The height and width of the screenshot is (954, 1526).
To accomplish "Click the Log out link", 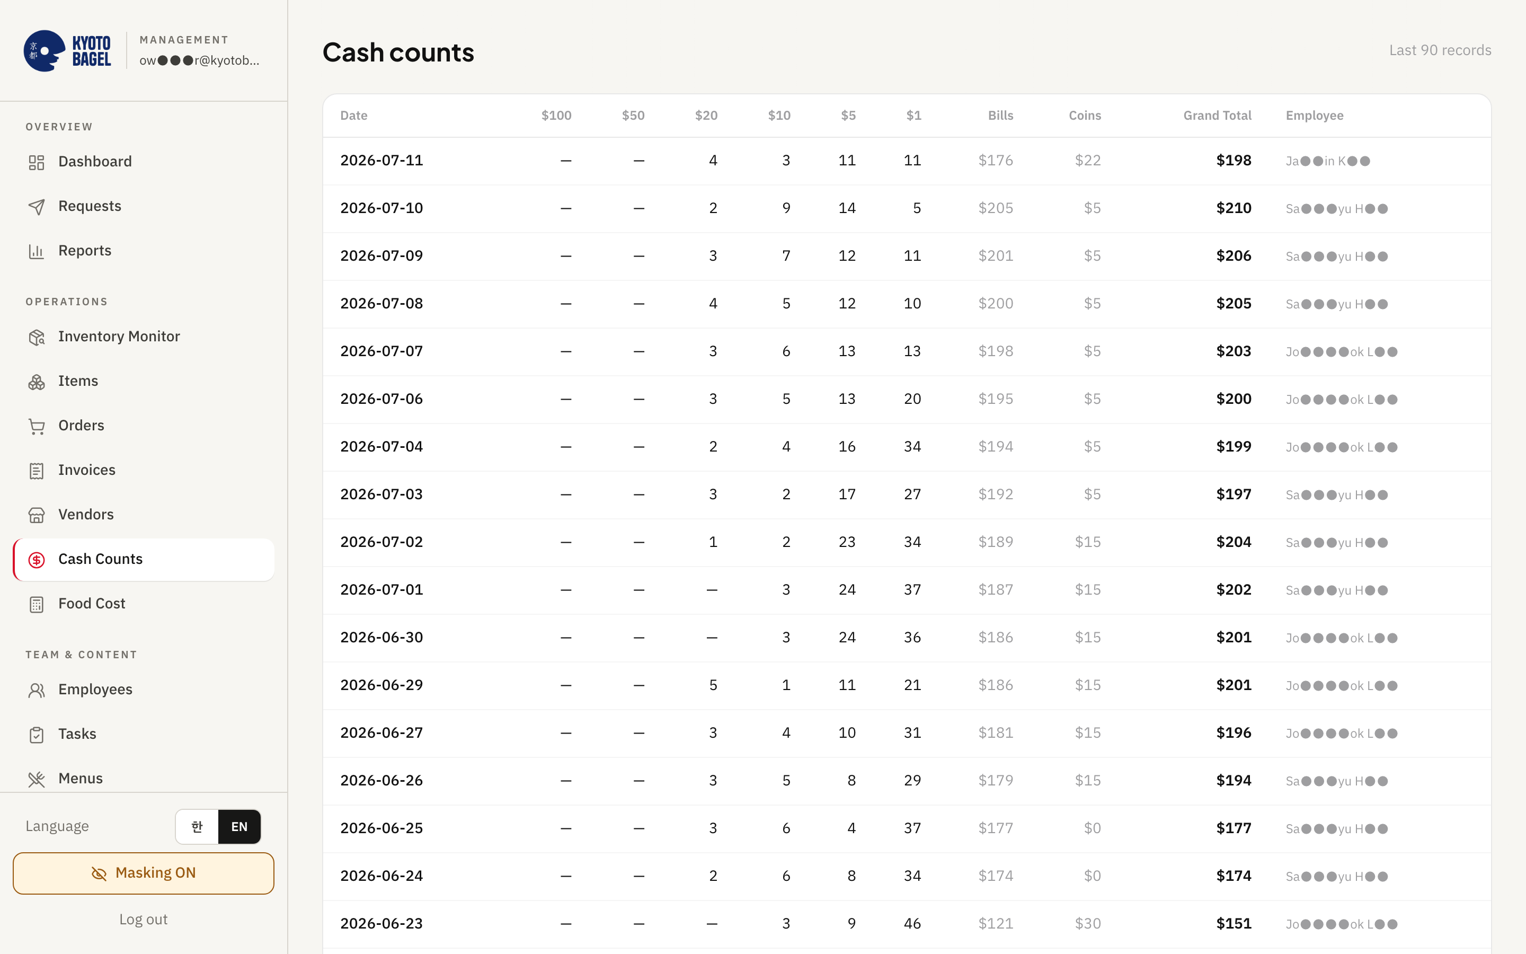I will coord(144,920).
